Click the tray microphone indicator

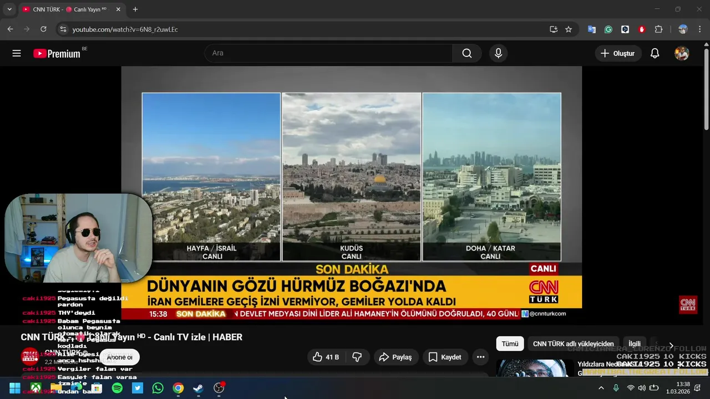click(616, 388)
